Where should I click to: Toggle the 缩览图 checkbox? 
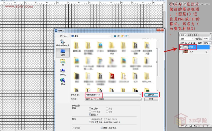point(73,128)
